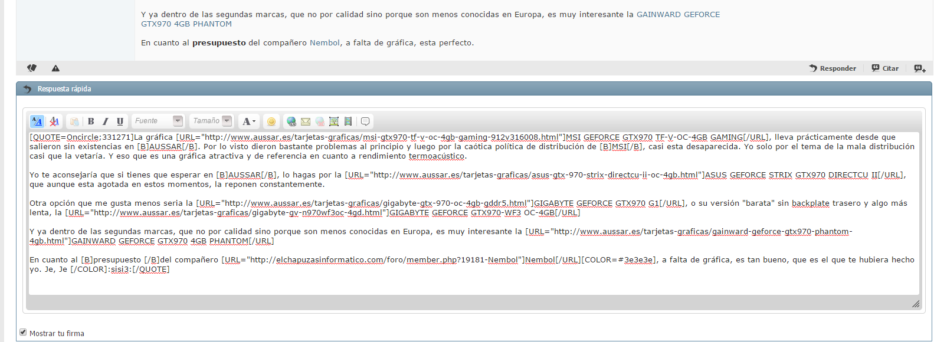Click the reputation icon below the post
The image size is (934, 342).
click(x=32, y=68)
